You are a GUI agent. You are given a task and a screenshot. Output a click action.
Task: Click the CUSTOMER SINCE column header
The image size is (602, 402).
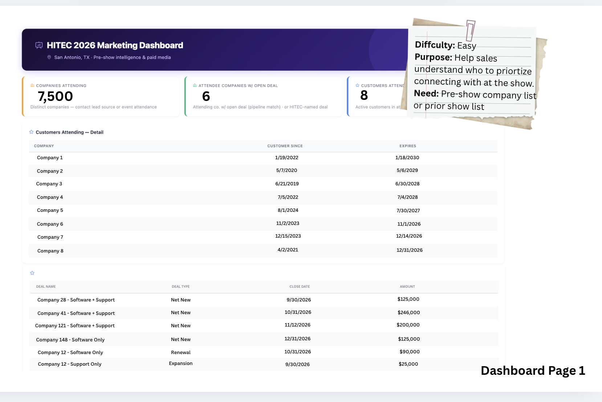tap(285, 146)
